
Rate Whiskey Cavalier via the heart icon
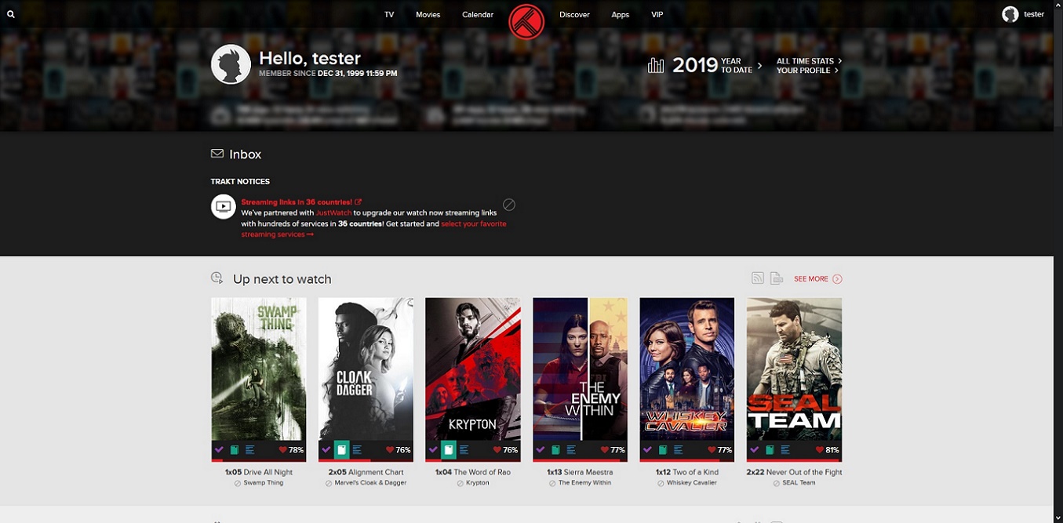[712, 450]
